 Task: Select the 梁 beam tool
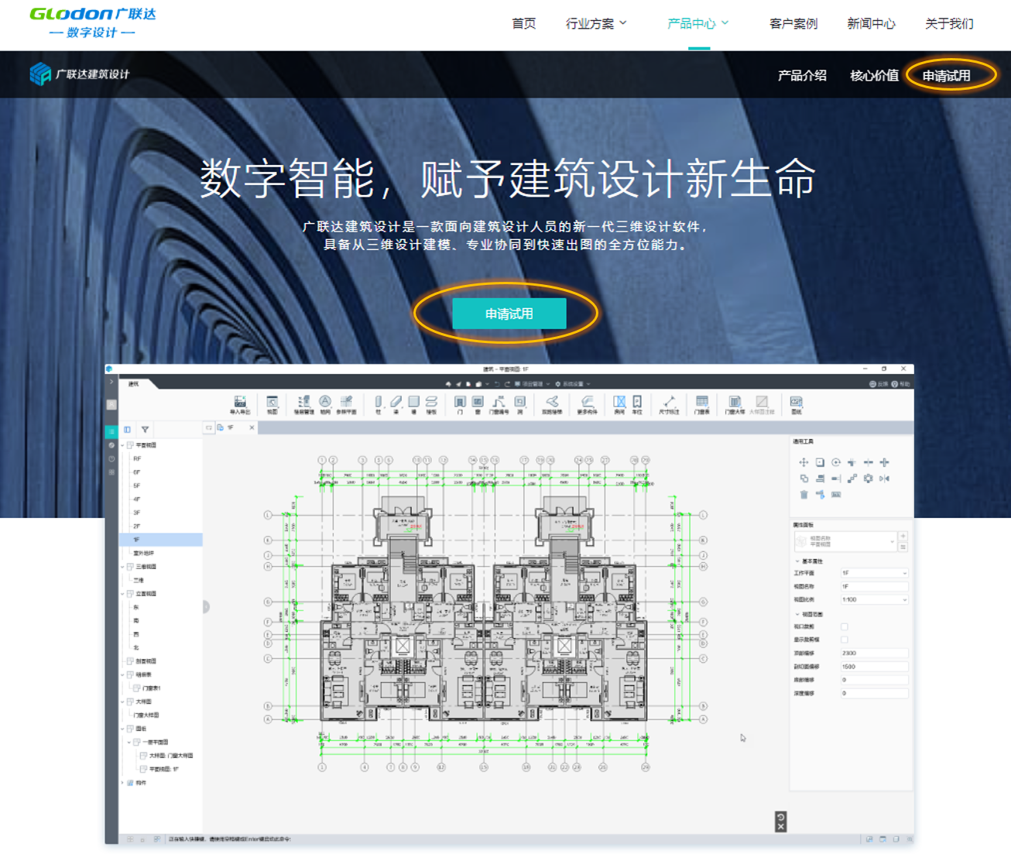tap(396, 404)
